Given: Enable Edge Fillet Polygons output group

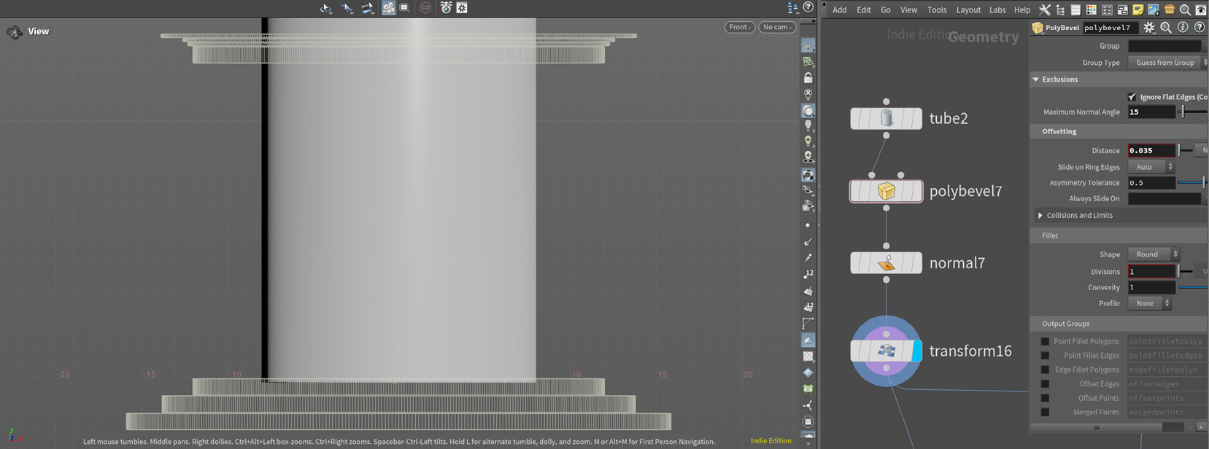Looking at the screenshot, I should pos(1045,370).
